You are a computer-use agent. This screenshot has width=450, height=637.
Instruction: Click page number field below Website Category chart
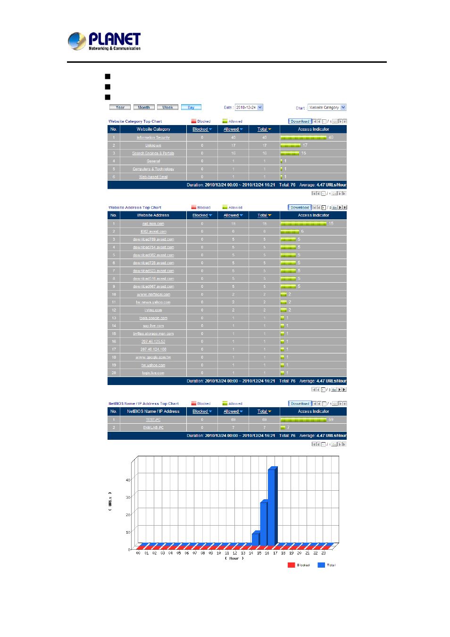tap(324, 193)
